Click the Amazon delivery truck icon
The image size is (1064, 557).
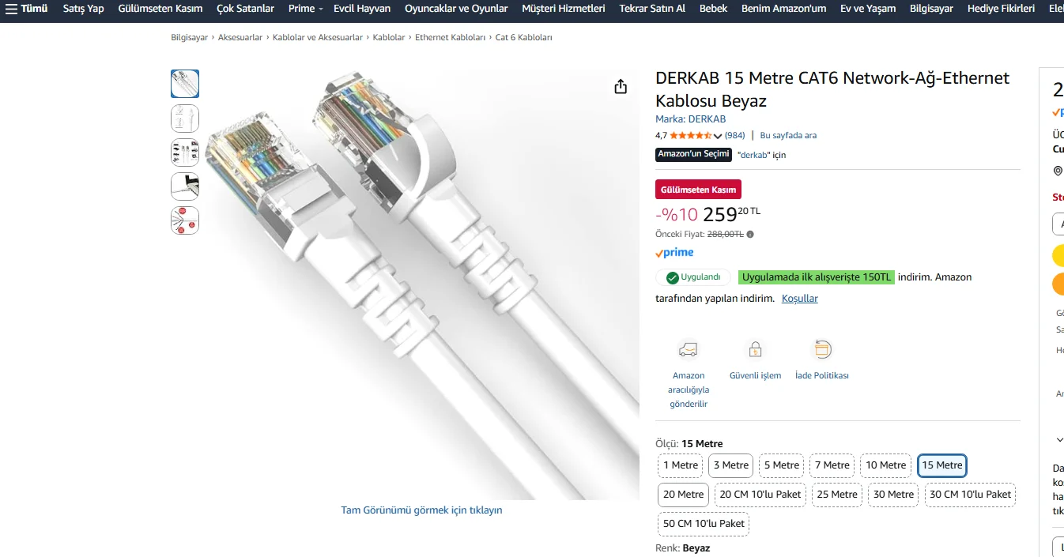point(688,349)
